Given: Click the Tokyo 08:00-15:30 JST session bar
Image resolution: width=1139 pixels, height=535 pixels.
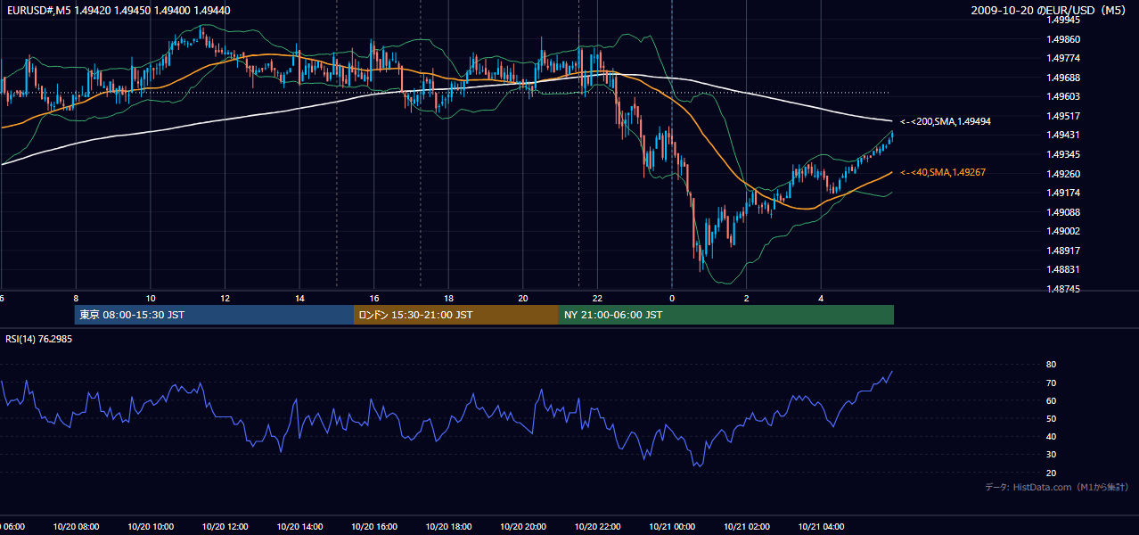Looking at the screenshot, I should (x=214, y=315).
